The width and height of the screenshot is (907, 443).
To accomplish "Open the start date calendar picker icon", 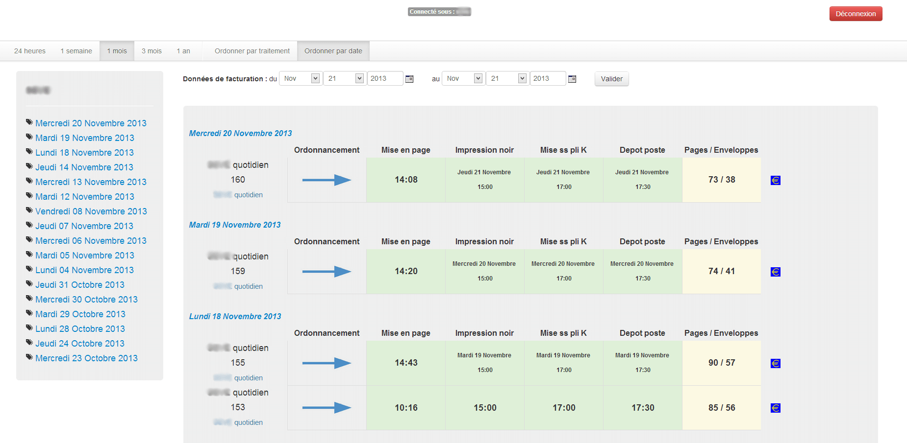I will (409, 79).
